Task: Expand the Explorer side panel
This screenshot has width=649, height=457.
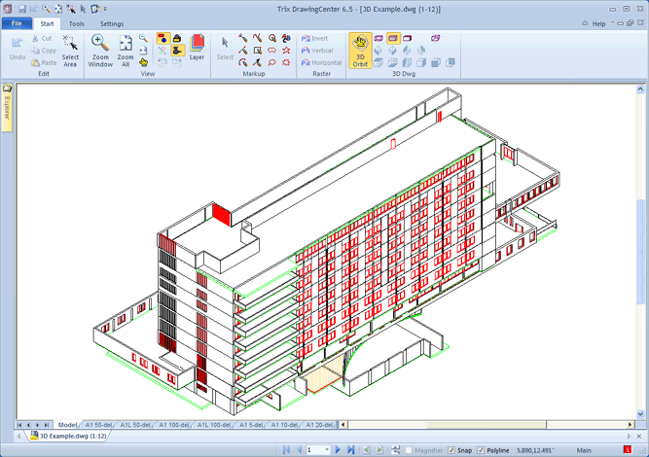Action: (x=6, y=107)
